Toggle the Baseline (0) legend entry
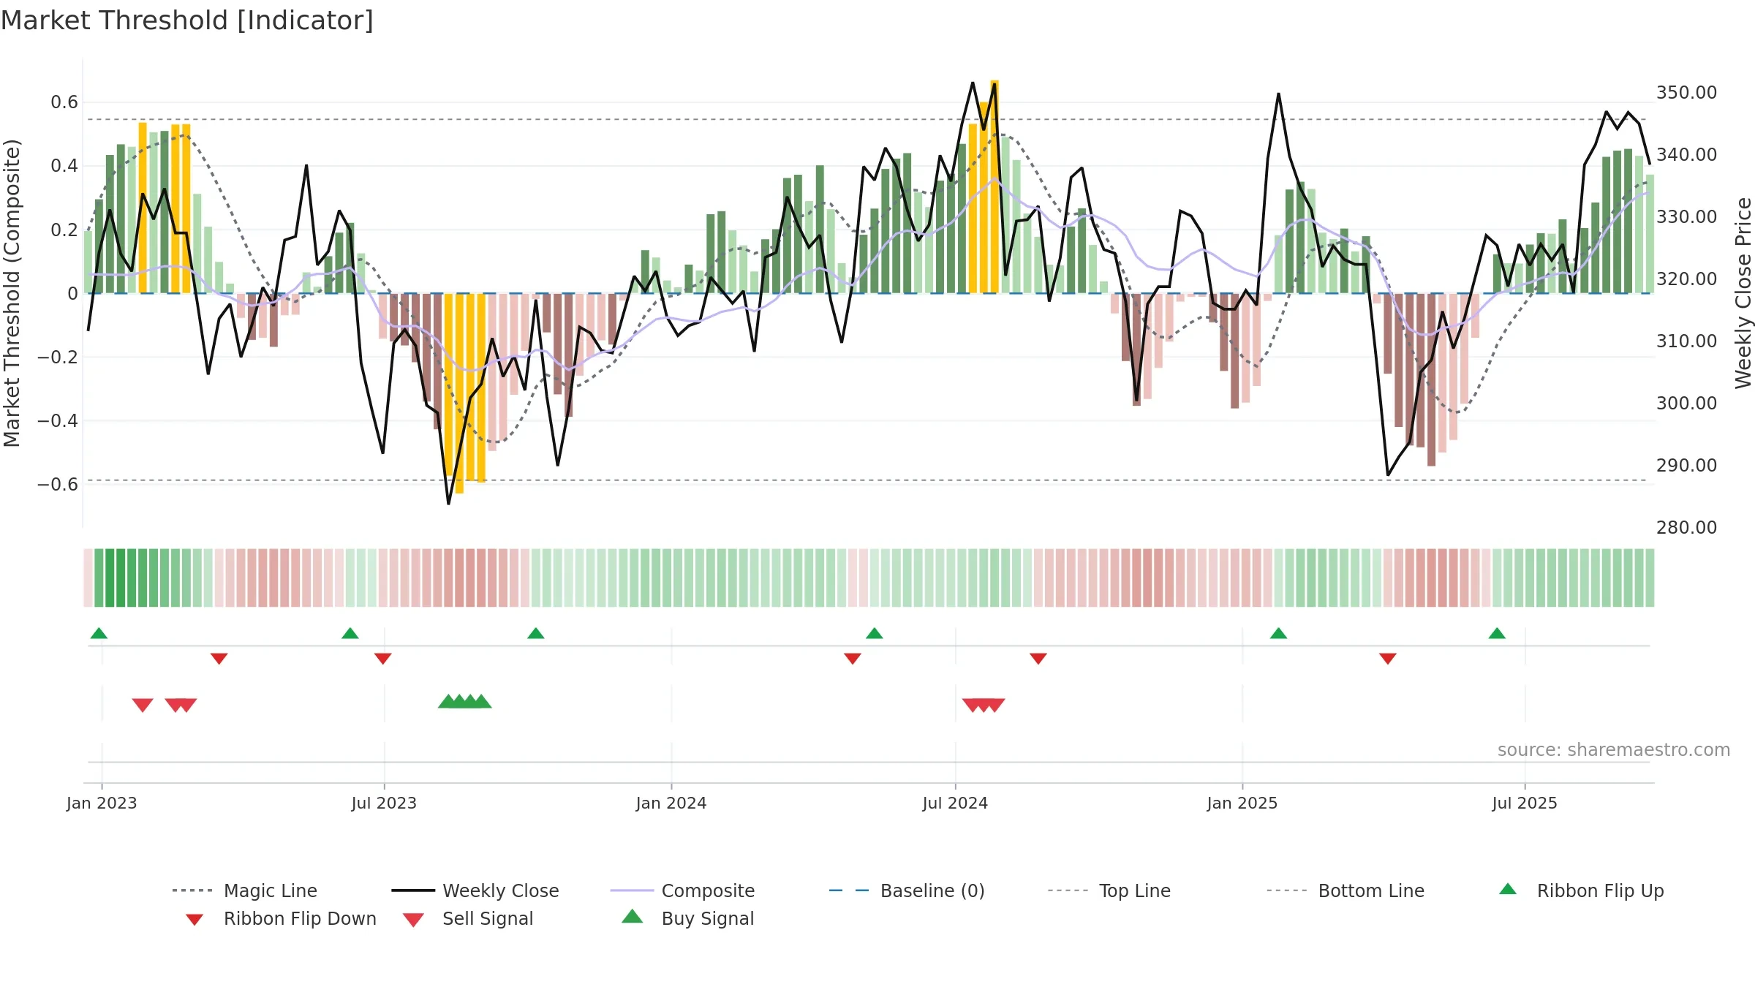The height and width of the screenshot is (987, 1755). tap(907, 890)
